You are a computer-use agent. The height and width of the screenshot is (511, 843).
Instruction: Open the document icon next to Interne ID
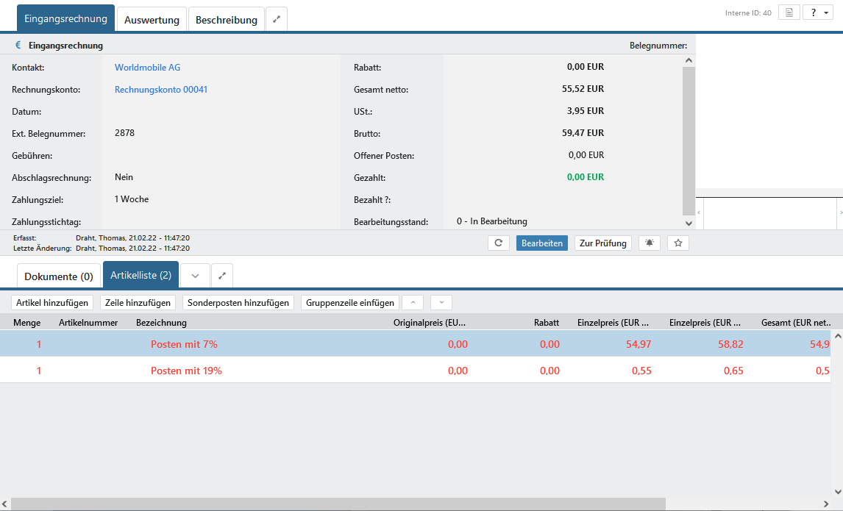tap(789, 12)
